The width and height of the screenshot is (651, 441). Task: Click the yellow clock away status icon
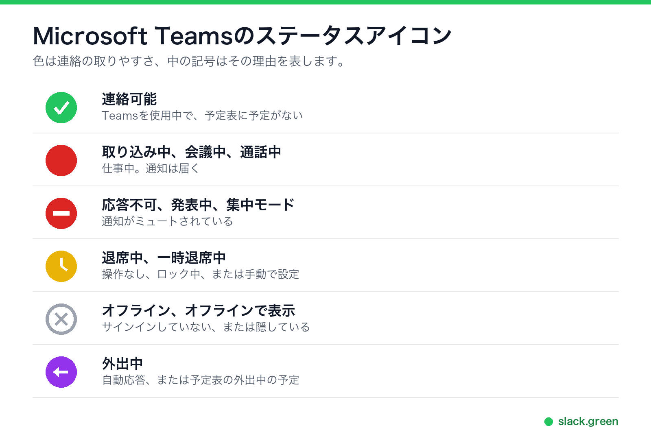(61, 266)
